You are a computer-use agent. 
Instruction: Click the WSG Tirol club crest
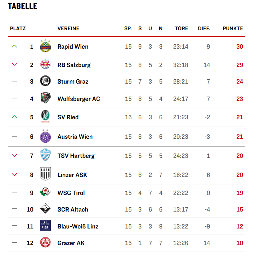[45, 193]
